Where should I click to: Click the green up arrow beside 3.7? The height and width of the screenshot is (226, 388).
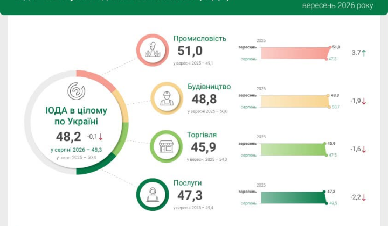364,53
